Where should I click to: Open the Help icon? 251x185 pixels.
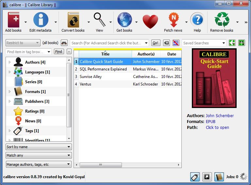pos(197,20)
